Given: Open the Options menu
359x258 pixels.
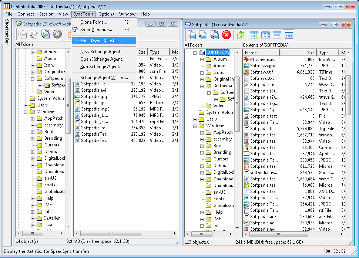Looking at the screenshot, I should tap(106, 14).
